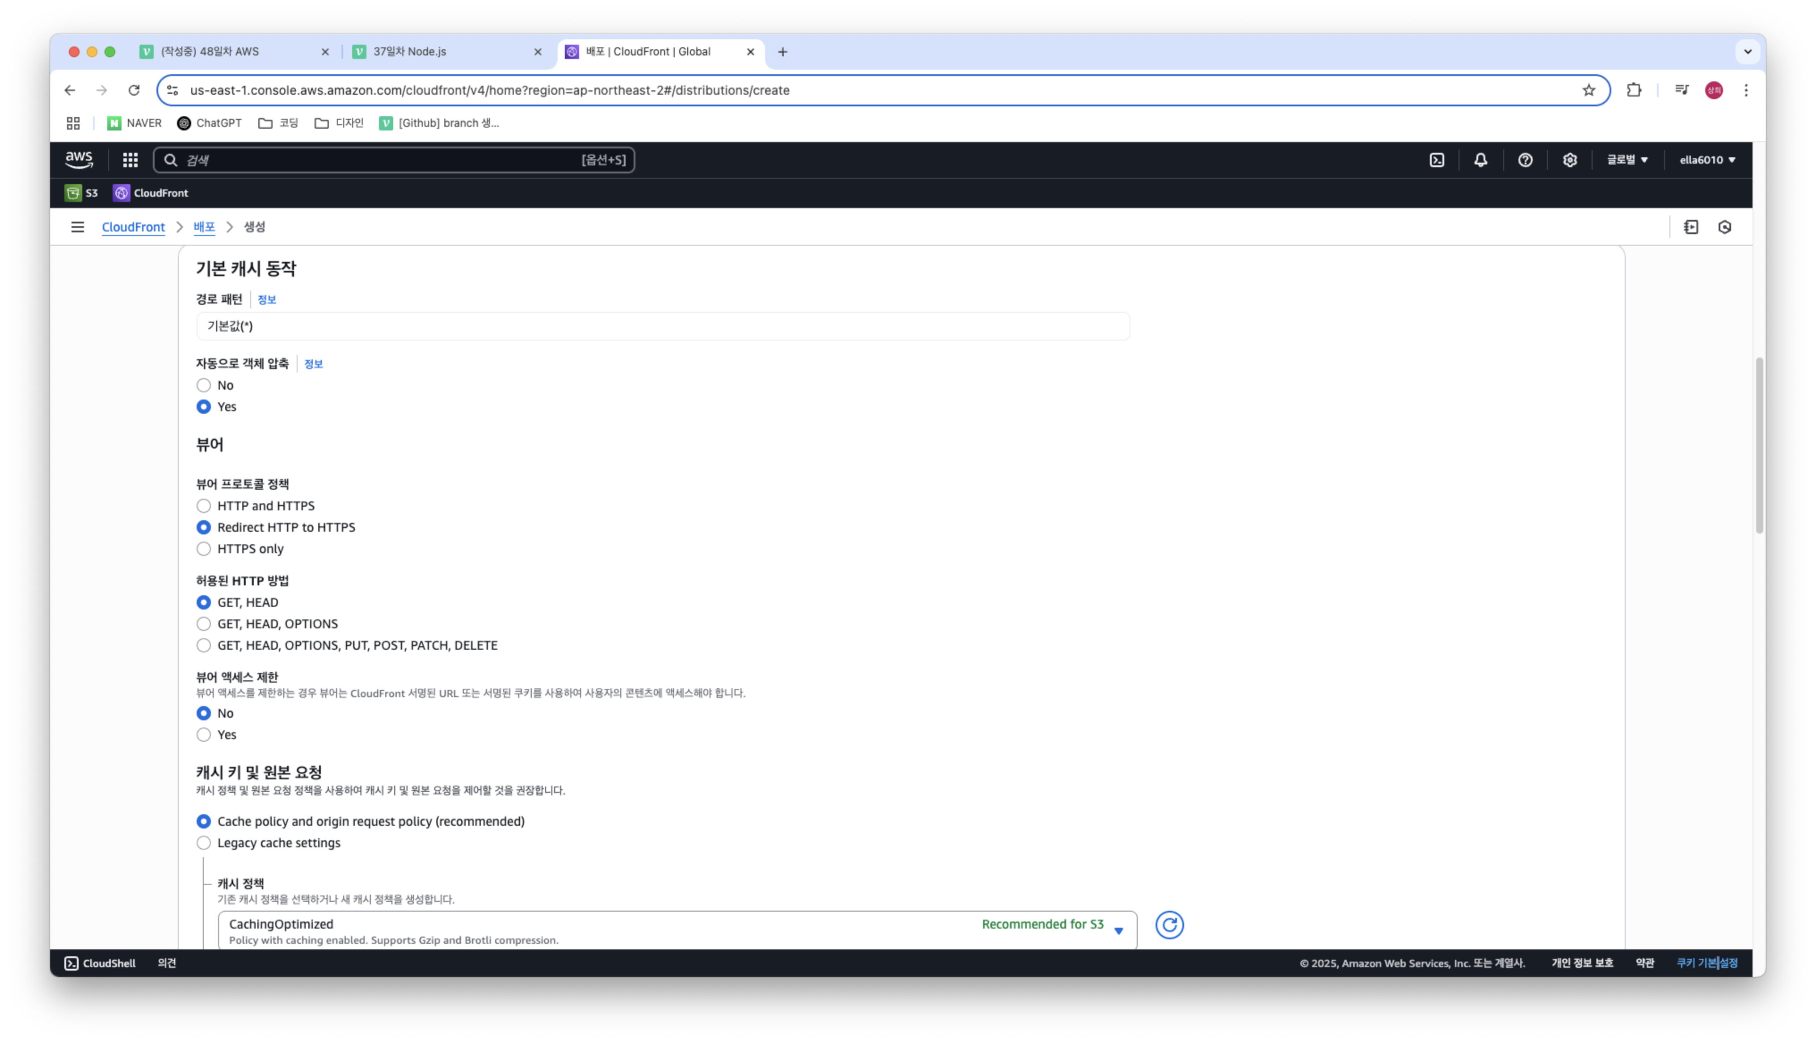Open the AWS services grid menu

coord(130,160)
